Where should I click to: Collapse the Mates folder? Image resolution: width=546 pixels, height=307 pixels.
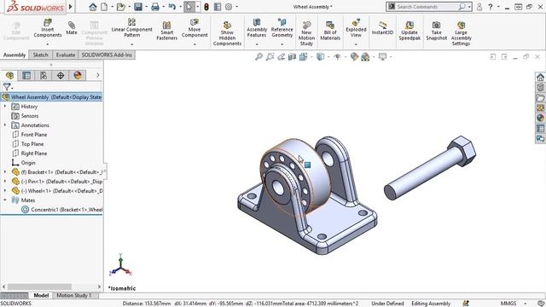[x=5, y=200]
